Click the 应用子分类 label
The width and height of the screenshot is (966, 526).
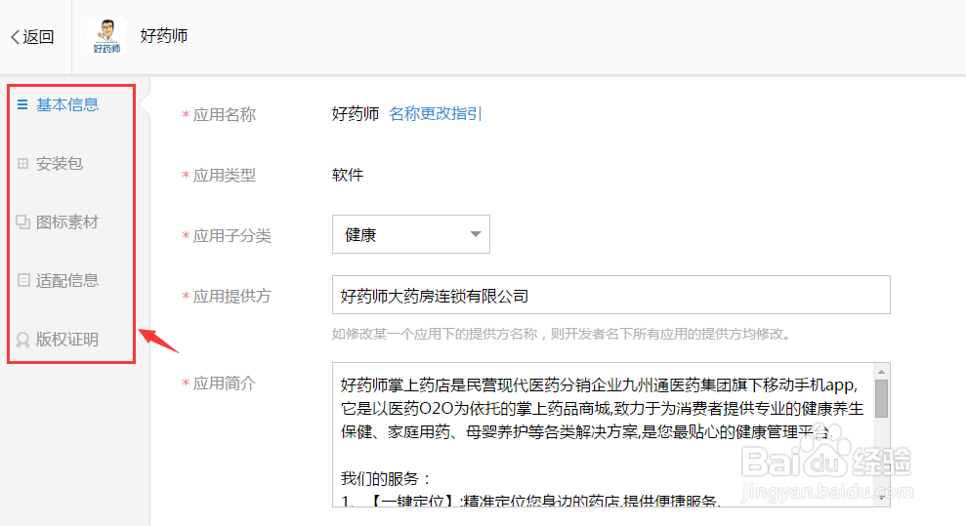[x=232, y=235]
